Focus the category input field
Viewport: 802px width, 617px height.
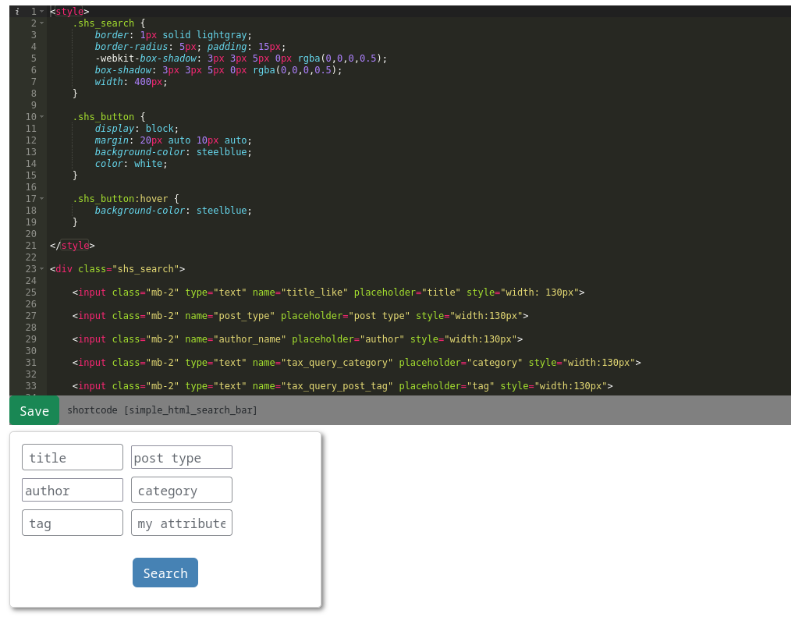(x=182, y=490)
